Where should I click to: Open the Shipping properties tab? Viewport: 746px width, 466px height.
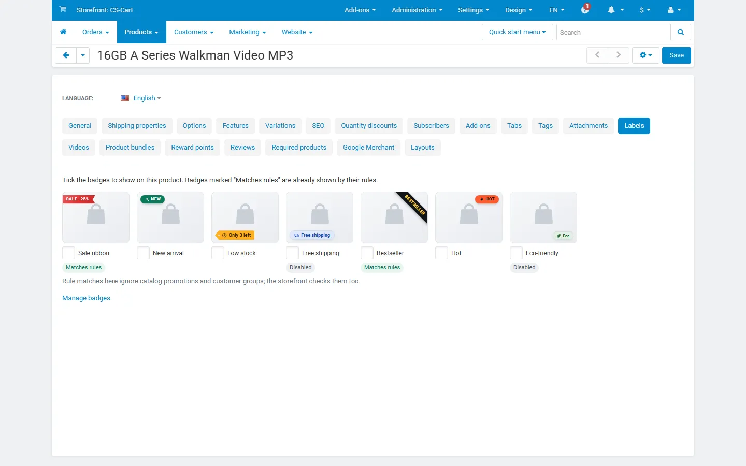[x=137, y=126]
